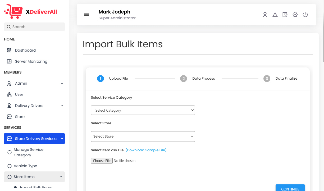This screenshot has height=191, width=324.
Task: Click the hamburger menu icon in header
Action: click(x=86, y=15)
